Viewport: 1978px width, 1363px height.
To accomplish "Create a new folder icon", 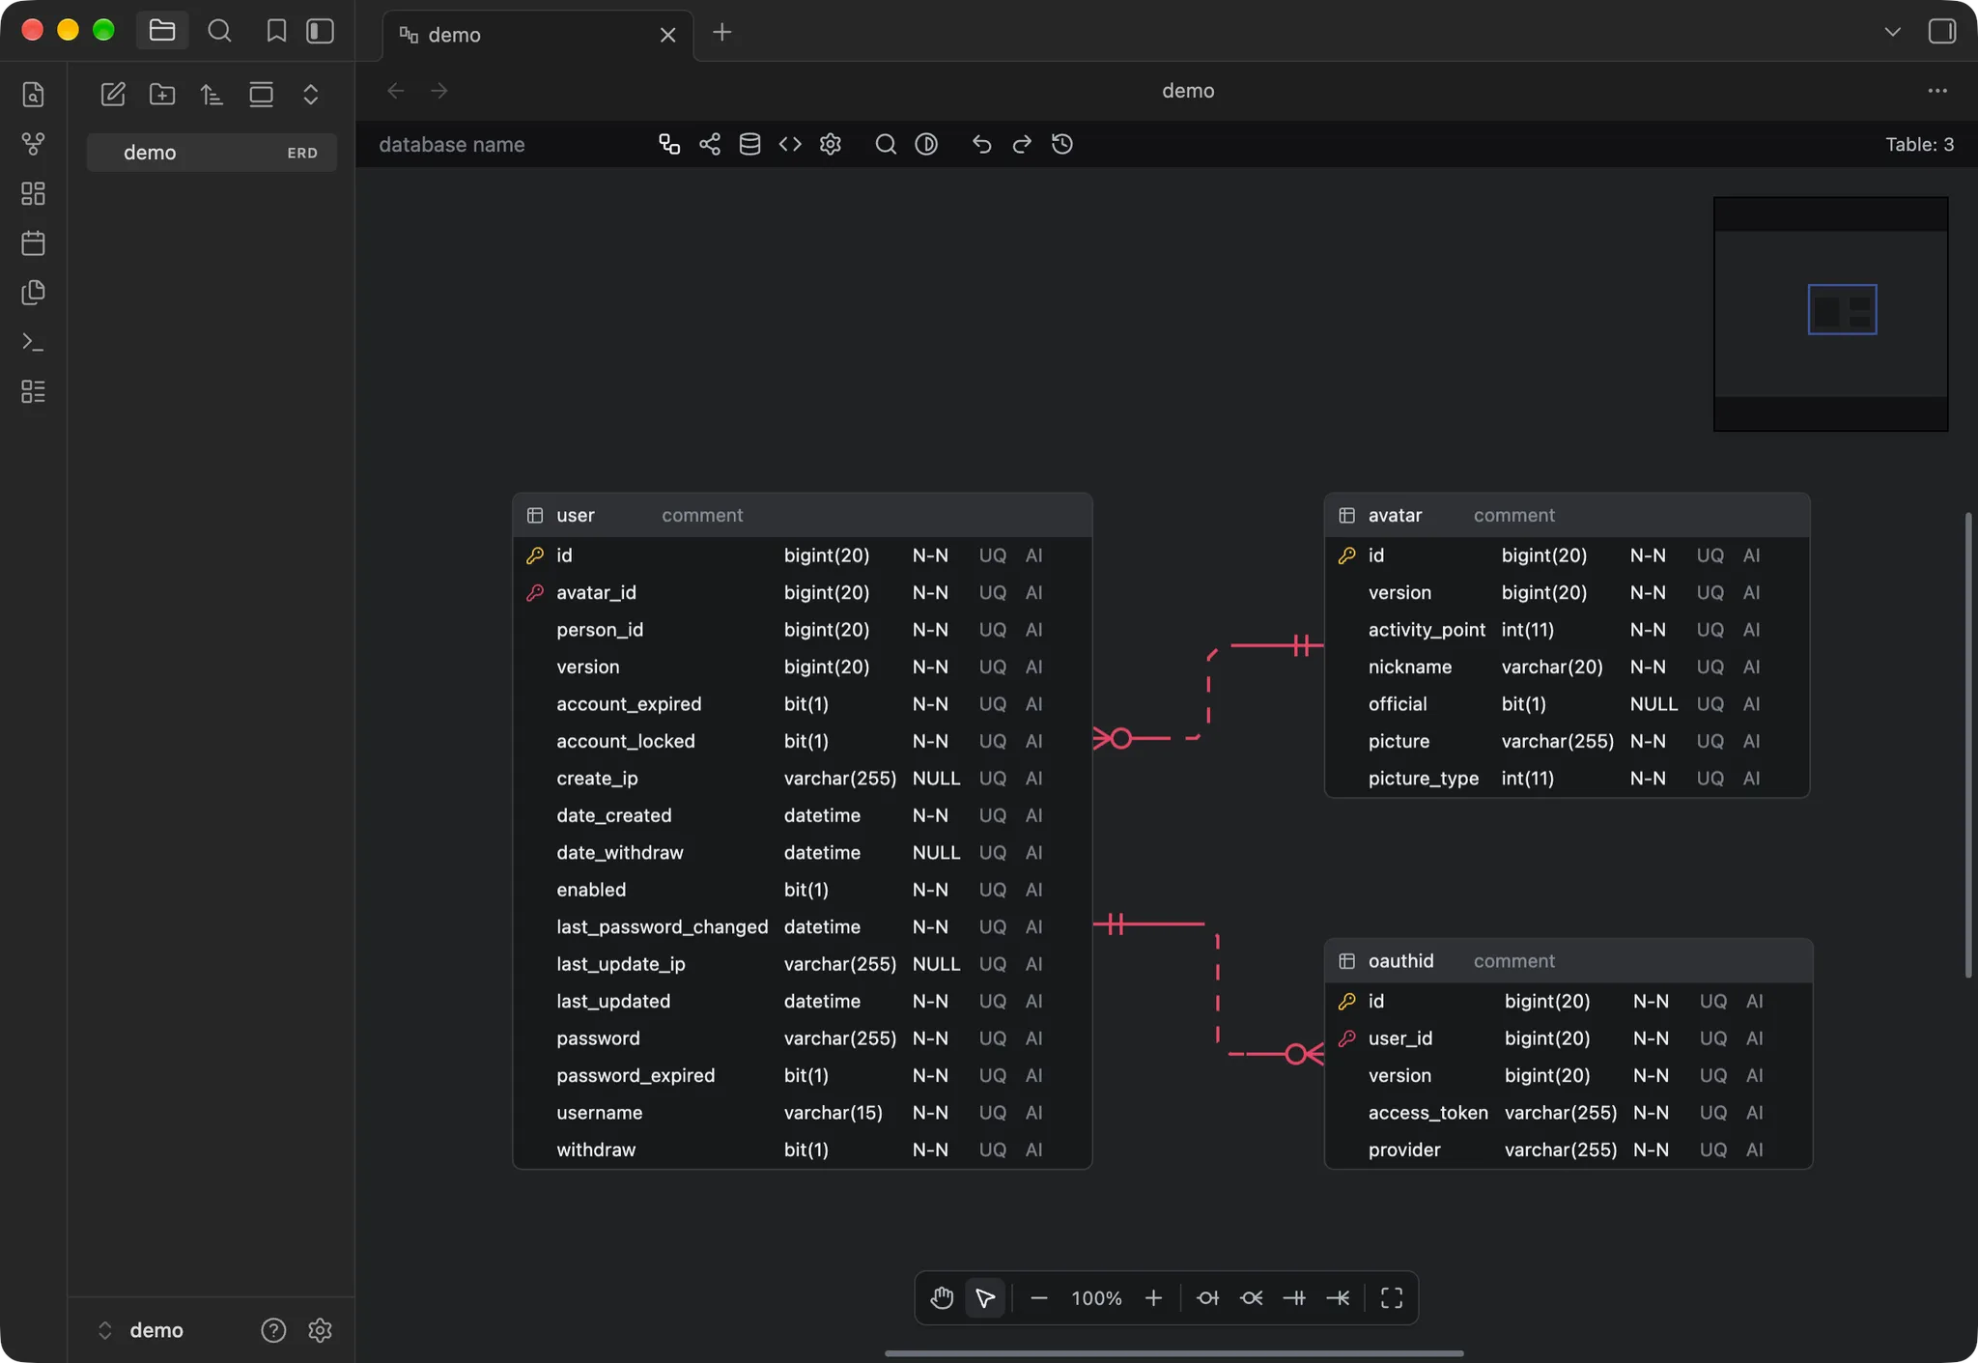I will point(162,94).
